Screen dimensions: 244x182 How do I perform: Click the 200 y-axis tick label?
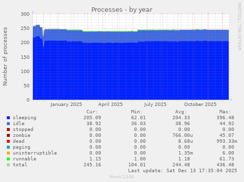click(25, 43)
